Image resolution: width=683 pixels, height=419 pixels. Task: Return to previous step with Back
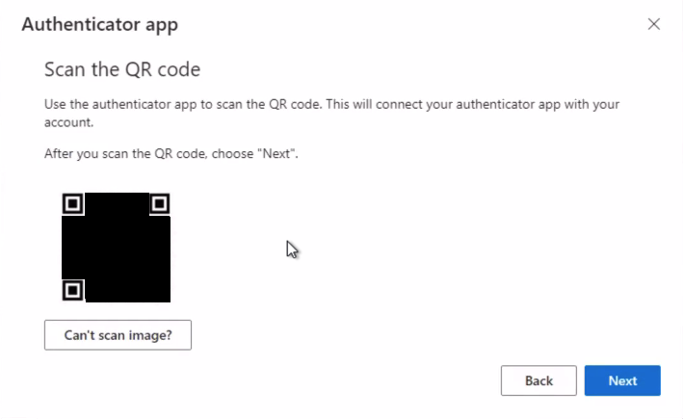click(x=539, y=380)
